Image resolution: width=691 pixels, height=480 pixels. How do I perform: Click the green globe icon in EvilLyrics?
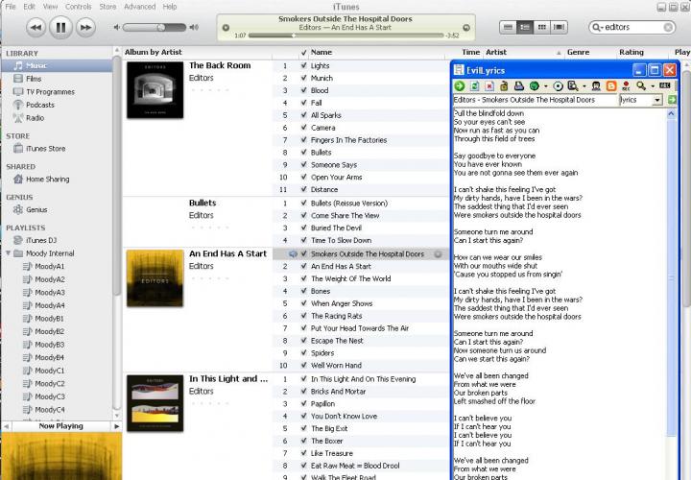535,86
